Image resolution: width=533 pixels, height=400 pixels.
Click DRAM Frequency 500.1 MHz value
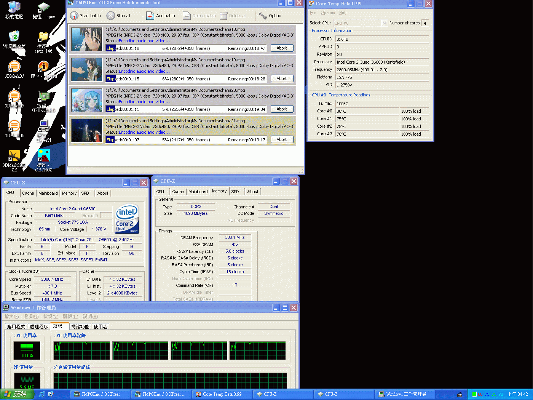coord(235,237)
